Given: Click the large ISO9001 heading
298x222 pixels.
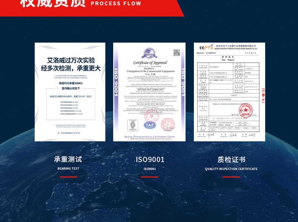Looking at the screenshot, I should coord(150,159).
